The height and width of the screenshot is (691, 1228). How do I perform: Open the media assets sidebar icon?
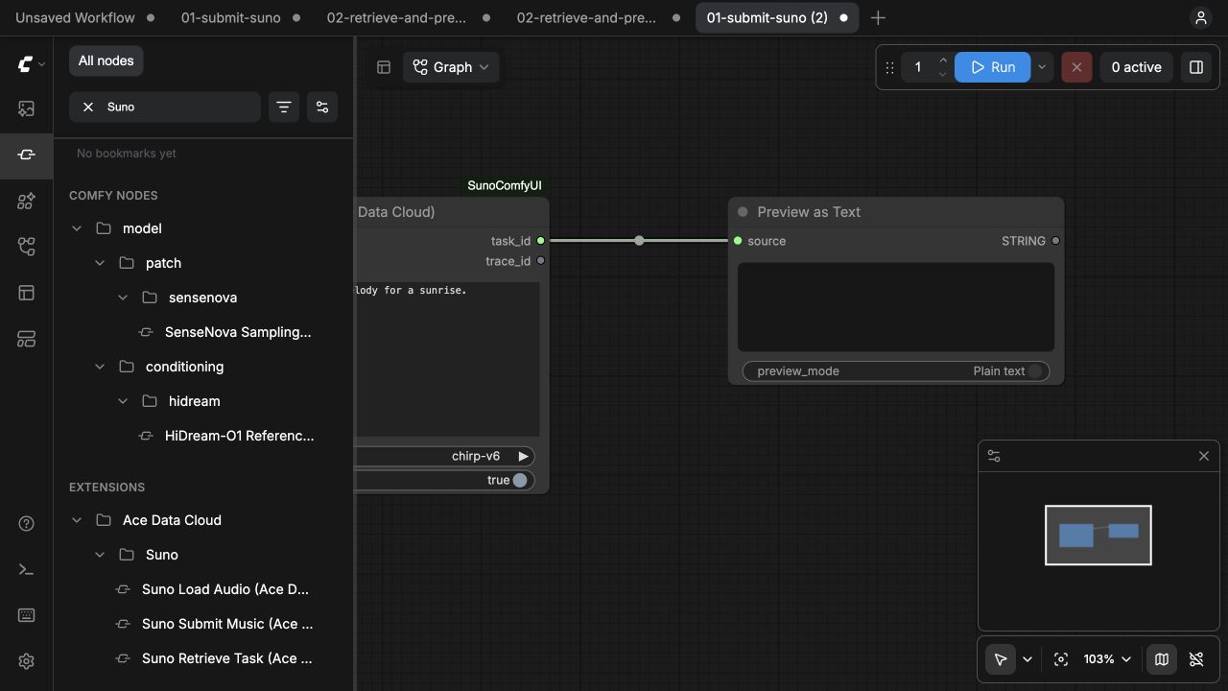tap(26, 108)
